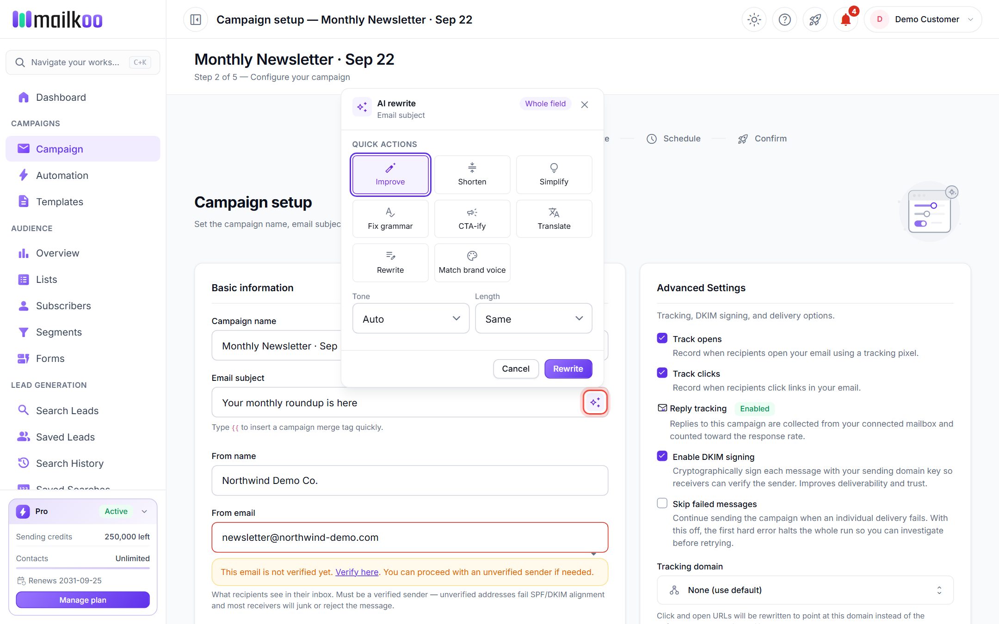
Task: Collapse the sidebar panel toggle icon
Action: pos(196,19)
